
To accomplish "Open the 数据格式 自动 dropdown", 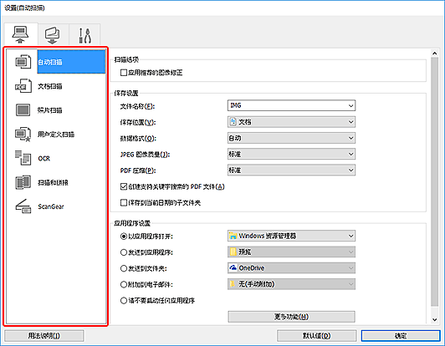I will [291, 138].
